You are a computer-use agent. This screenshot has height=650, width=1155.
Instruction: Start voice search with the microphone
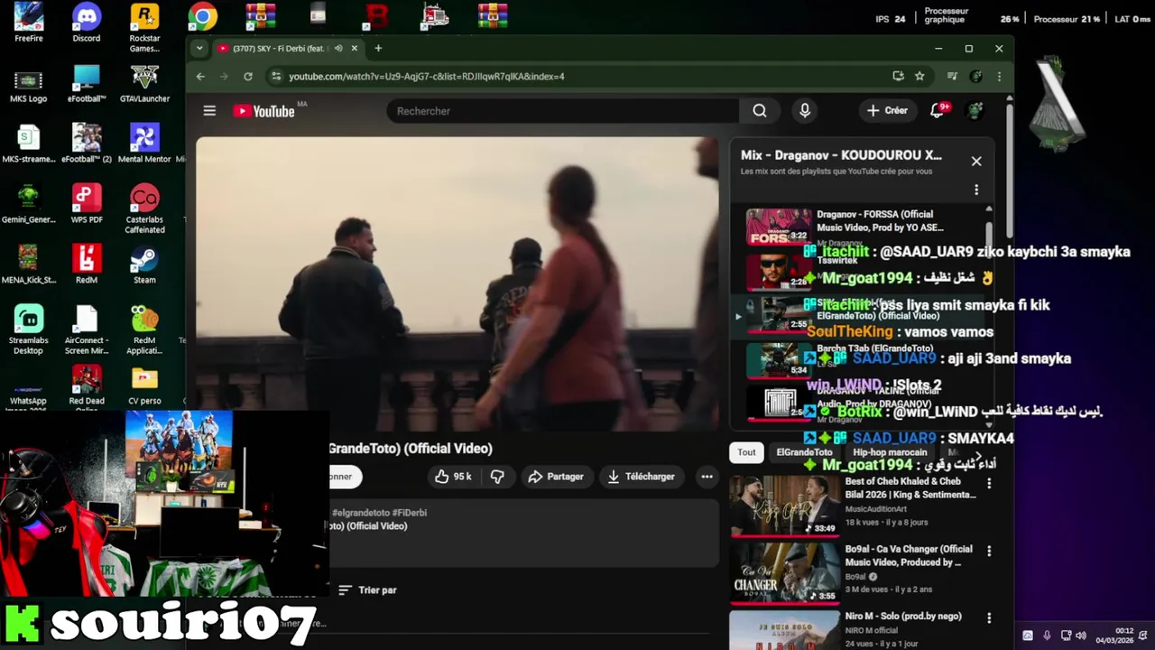tap(805, 111)
